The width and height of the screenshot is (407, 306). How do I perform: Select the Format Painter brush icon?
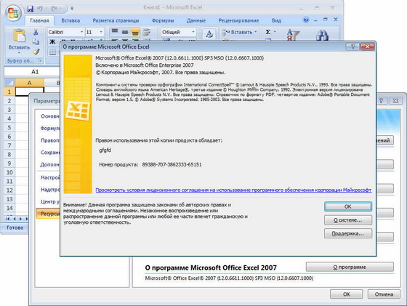click(36, 52)
